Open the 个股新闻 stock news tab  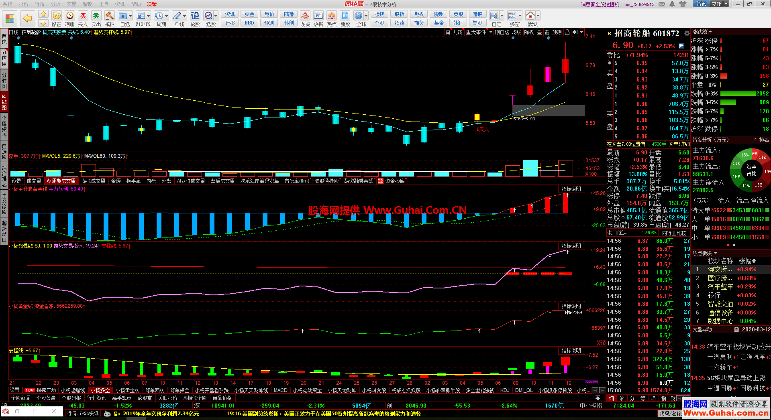pyautogui.click(x=20, y=398)
